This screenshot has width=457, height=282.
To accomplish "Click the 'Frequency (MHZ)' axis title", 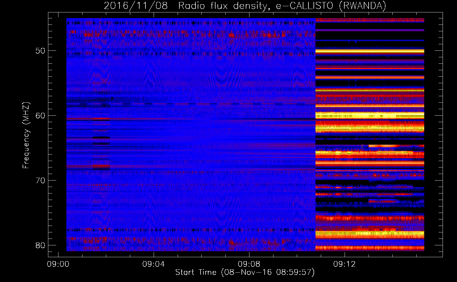I will (x=26, y=135).
